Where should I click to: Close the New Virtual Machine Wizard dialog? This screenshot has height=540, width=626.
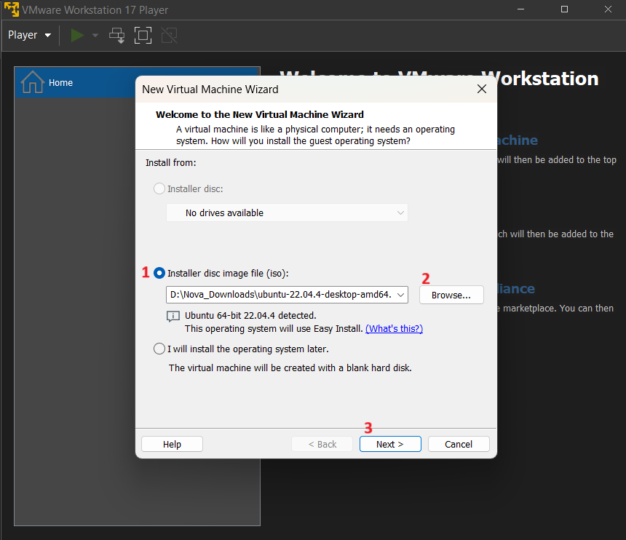point(482,89)
